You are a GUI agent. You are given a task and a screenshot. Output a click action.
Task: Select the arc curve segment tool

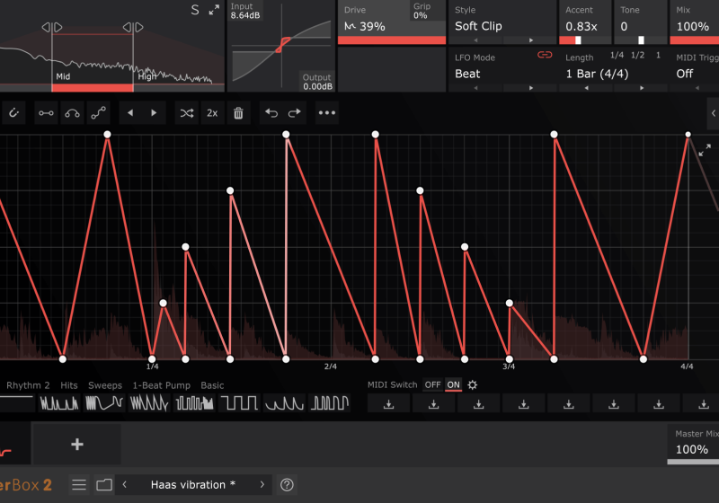pyautogui.click(x=71, y=113)
